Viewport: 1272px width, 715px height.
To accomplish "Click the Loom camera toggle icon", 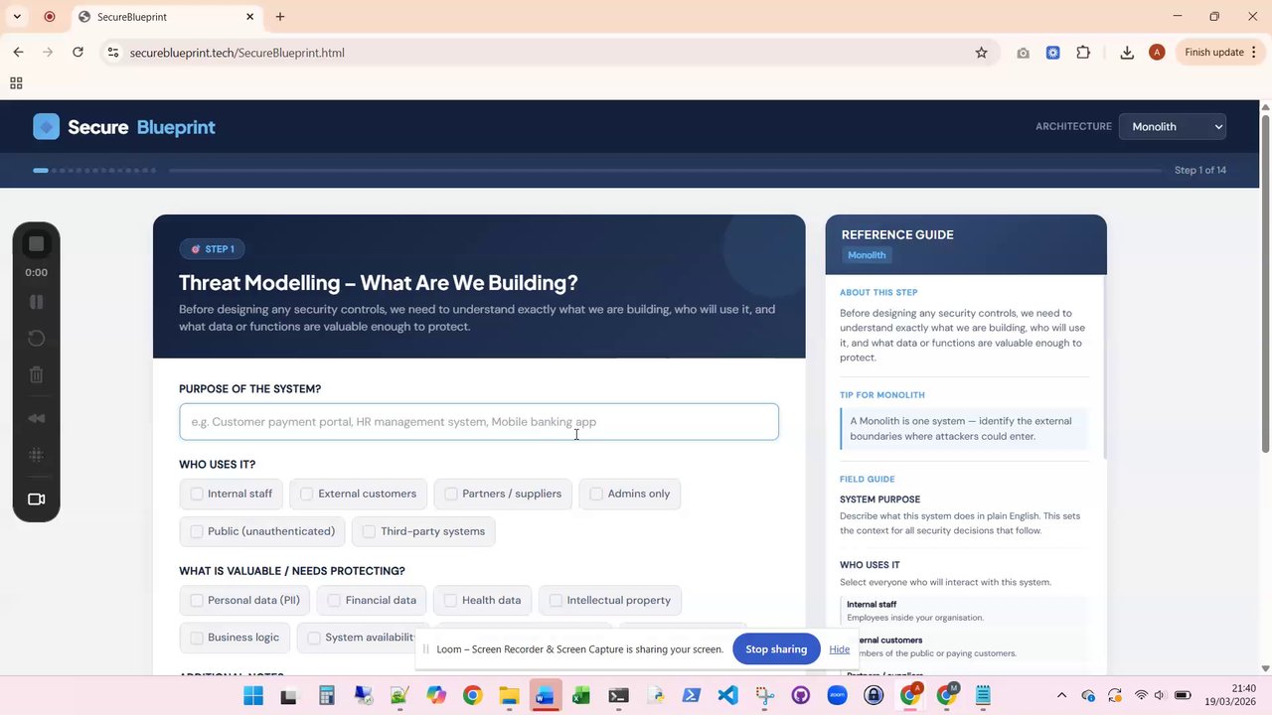I will [37, 500].
